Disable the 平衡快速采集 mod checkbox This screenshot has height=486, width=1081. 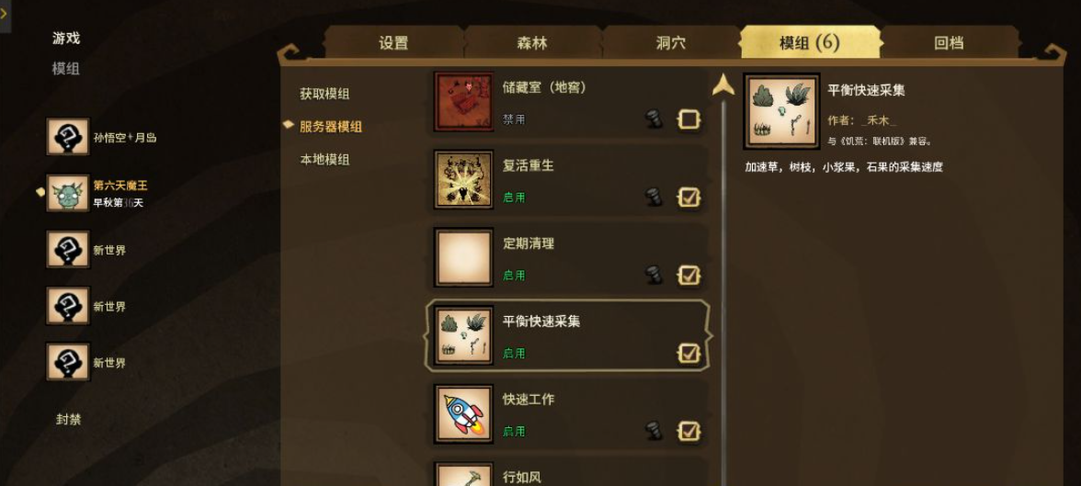click(x=688, y=353)
